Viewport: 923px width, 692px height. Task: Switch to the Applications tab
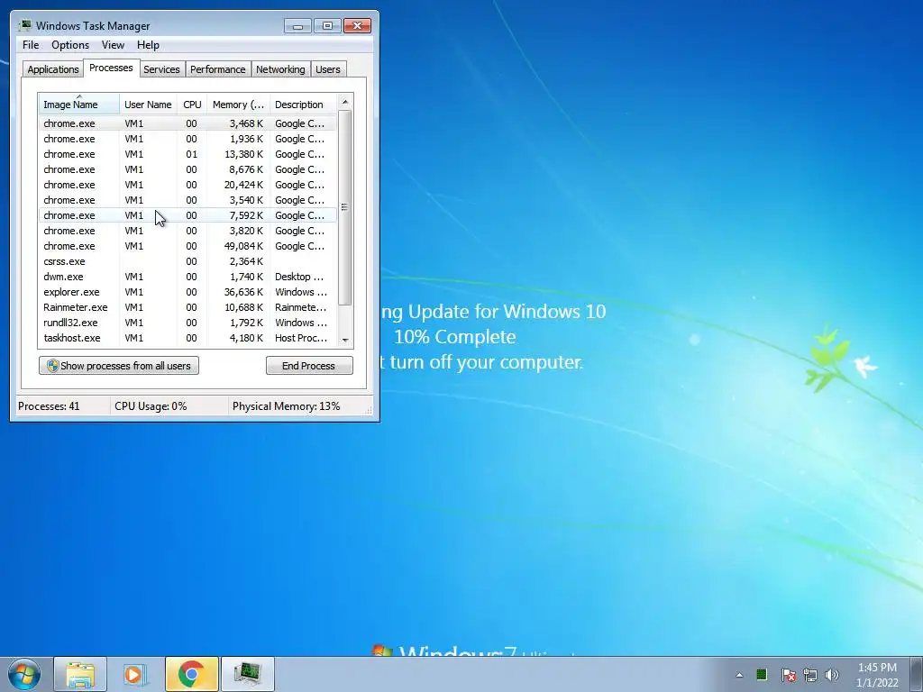click(53, 69)
